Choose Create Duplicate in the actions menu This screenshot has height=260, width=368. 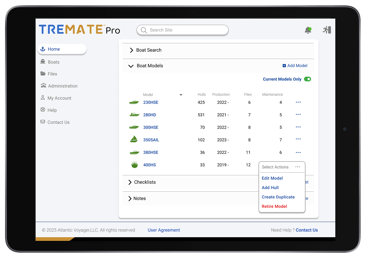[x=278, y=197]
